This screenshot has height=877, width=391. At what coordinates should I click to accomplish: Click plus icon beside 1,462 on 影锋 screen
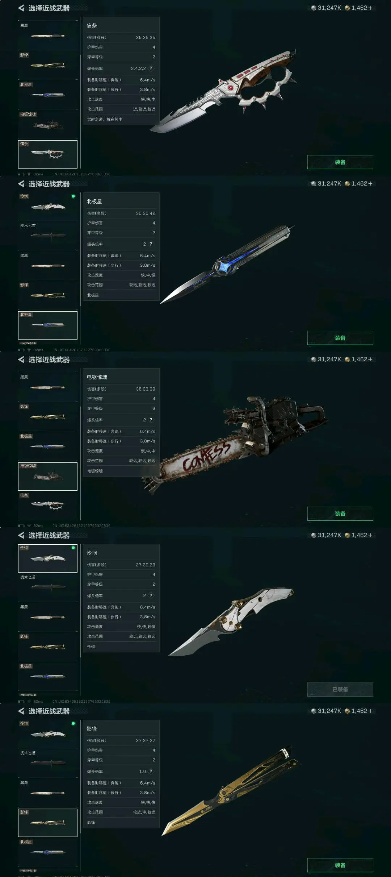coord(370,711)
